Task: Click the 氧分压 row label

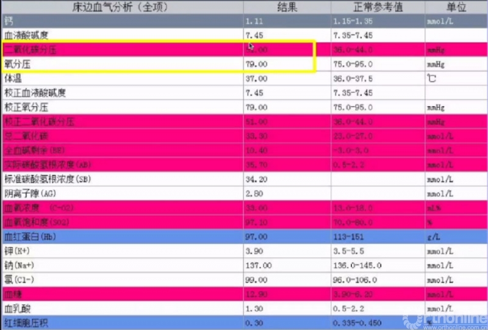Action: click(17, 64)
